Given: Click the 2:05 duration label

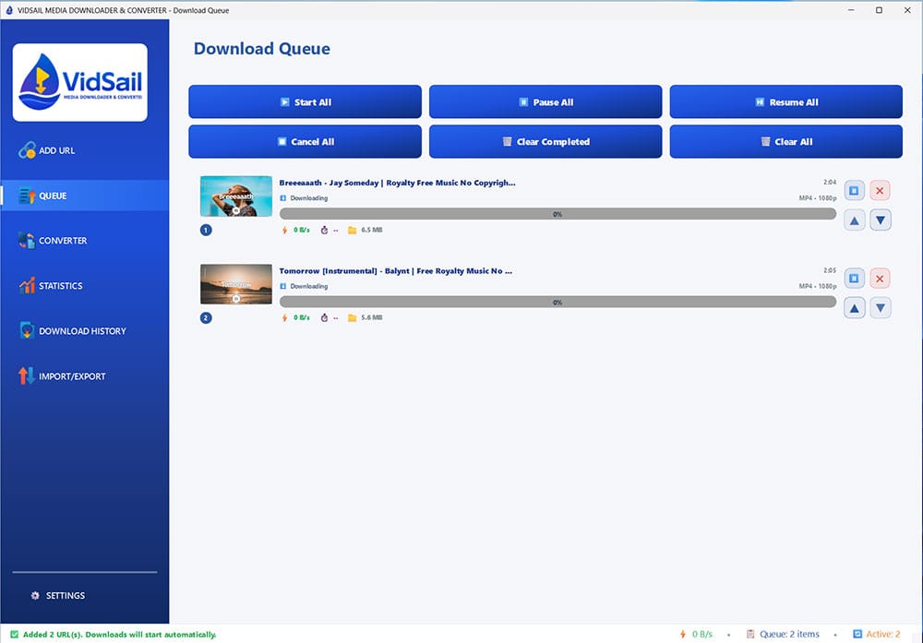Looking at the screenshot, I should point(830,270).
